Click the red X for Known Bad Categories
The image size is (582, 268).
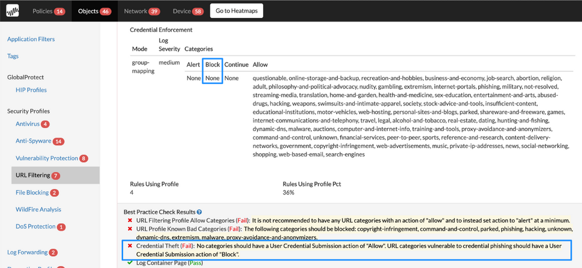point(130,229)
